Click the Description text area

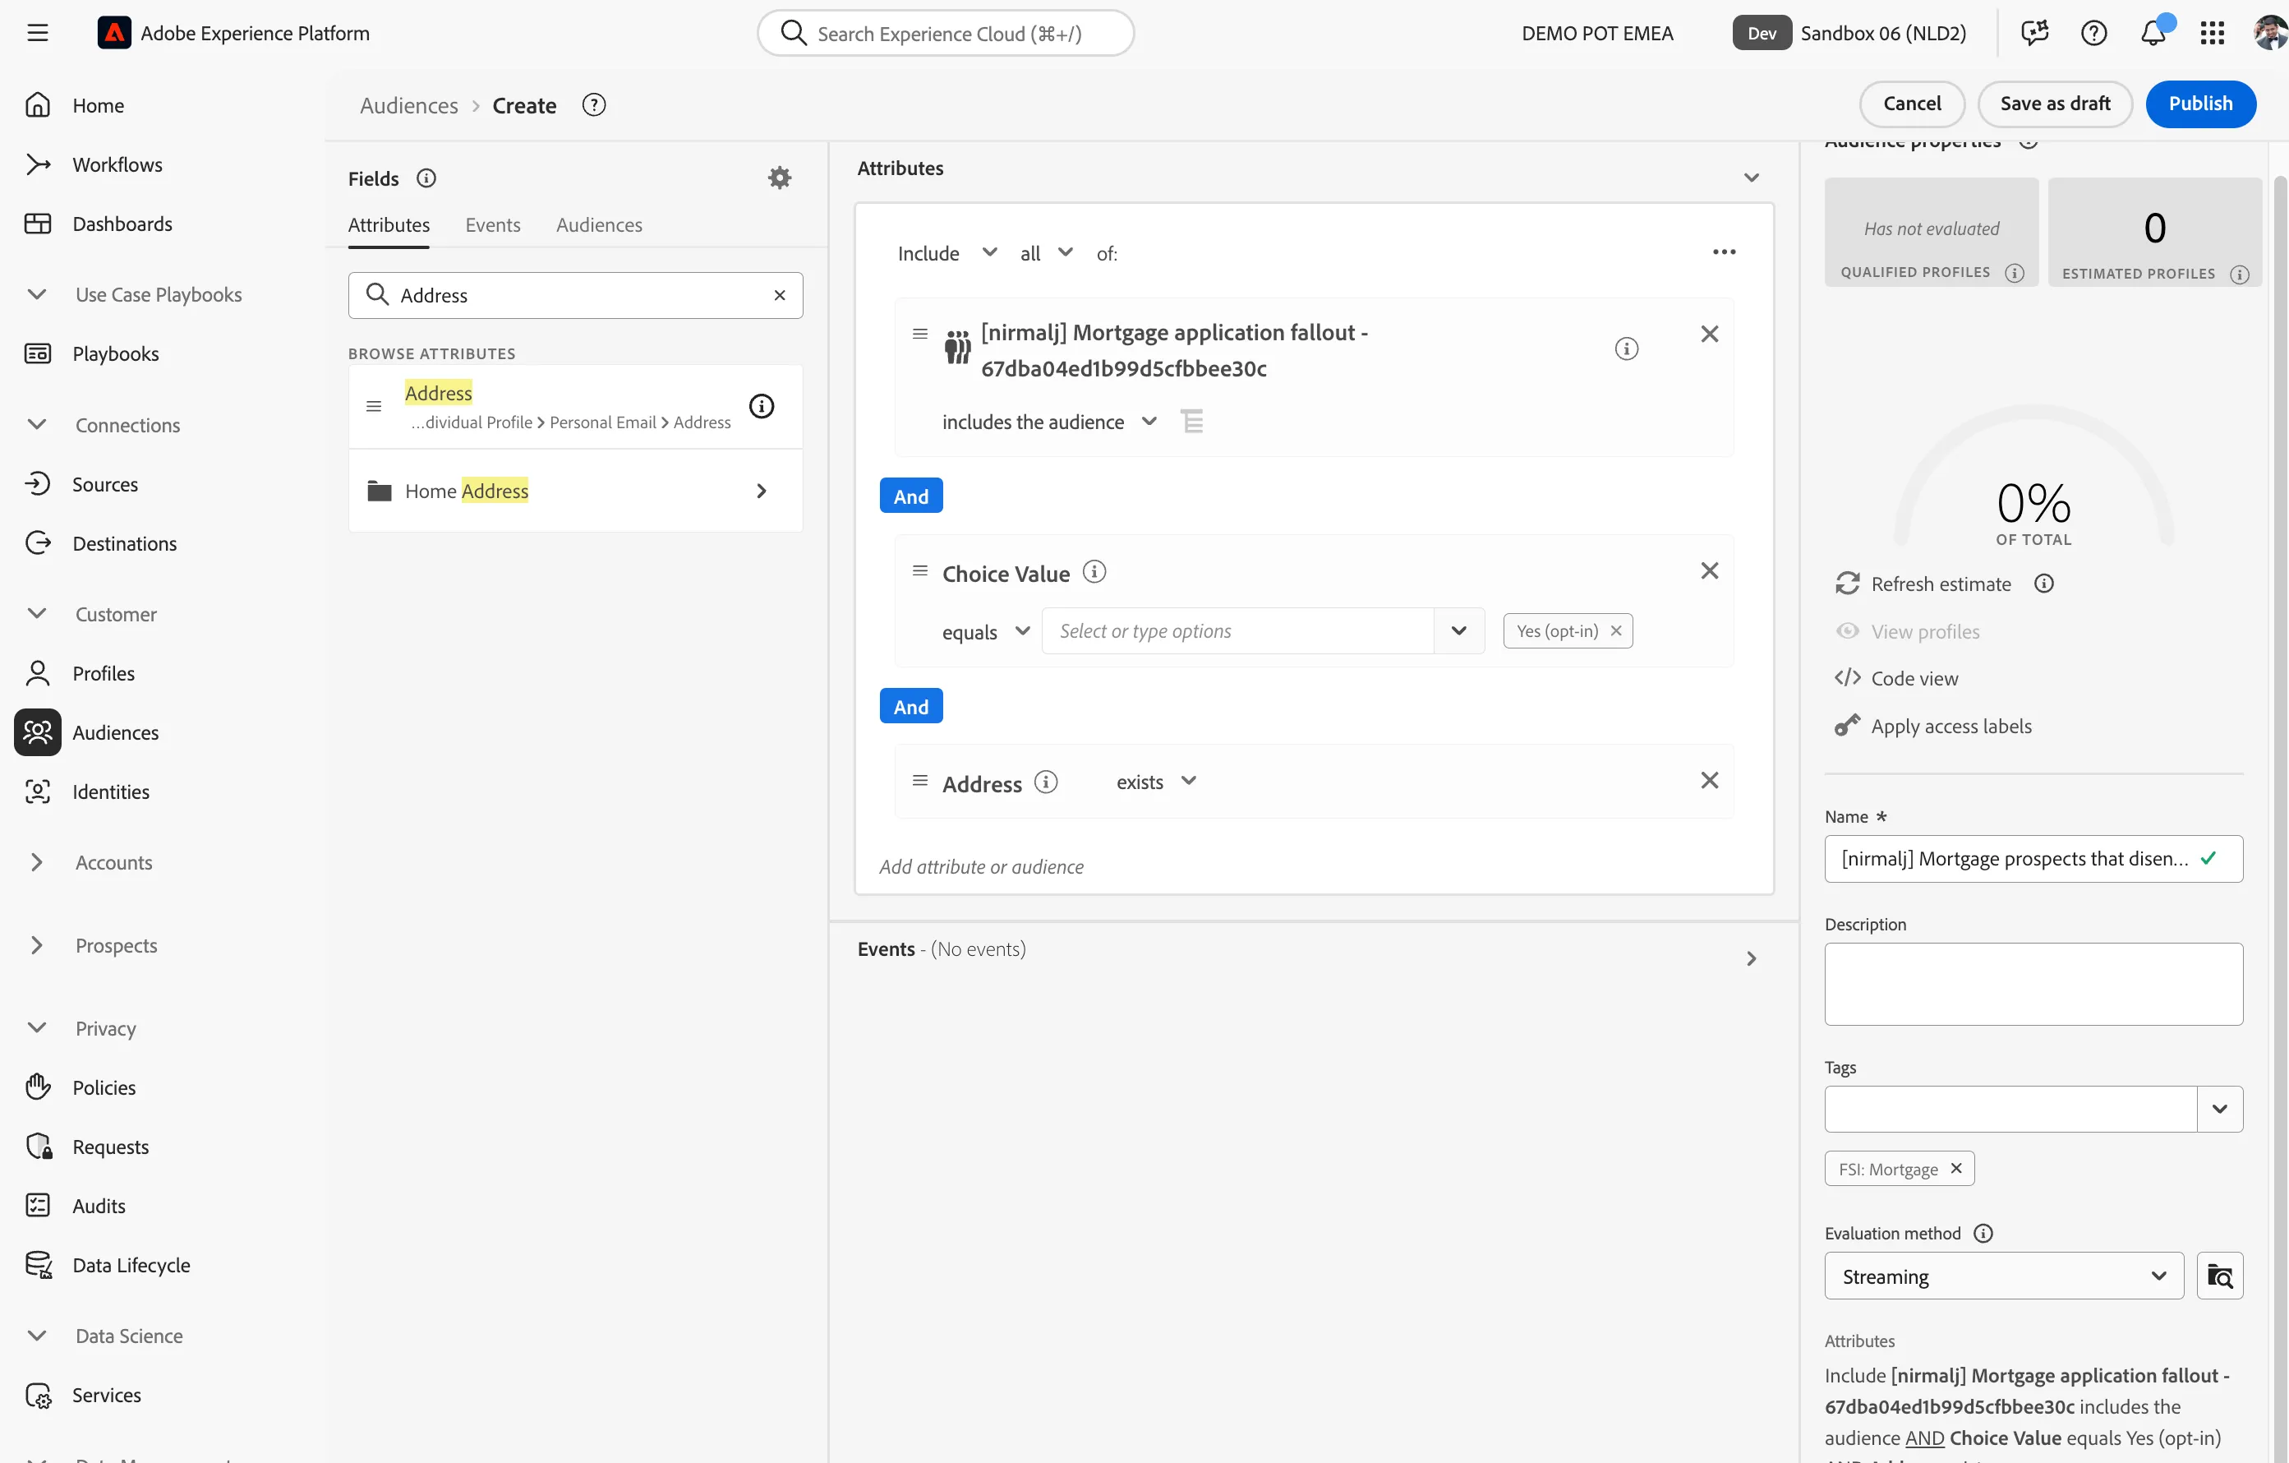click(2033, 984)
